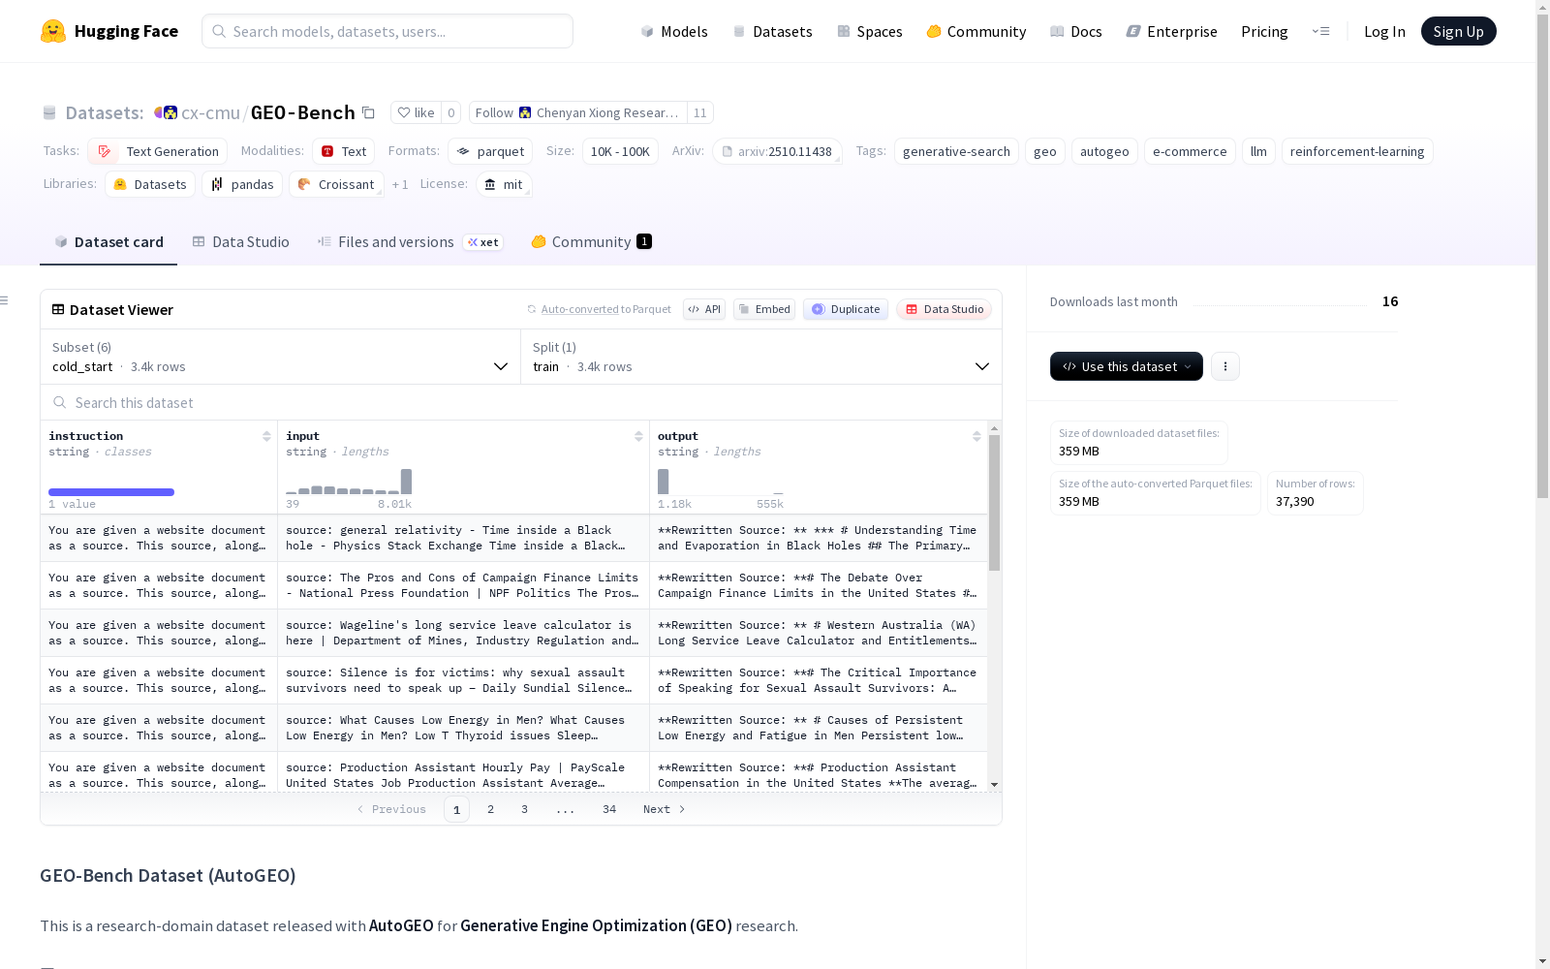
Task: Open the API button in Dataset Viewer
Action: click(x=704, y=309)
